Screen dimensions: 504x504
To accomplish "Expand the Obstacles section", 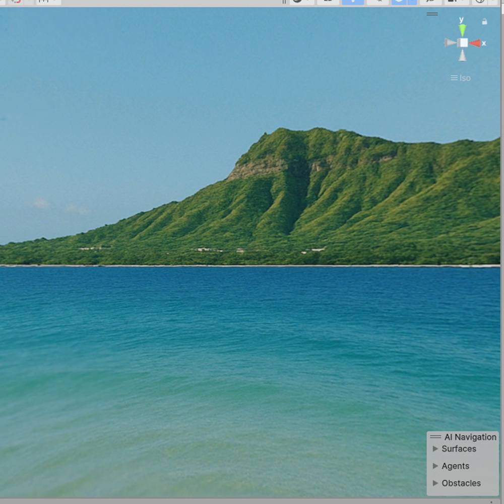I will [x=435, y=483].
